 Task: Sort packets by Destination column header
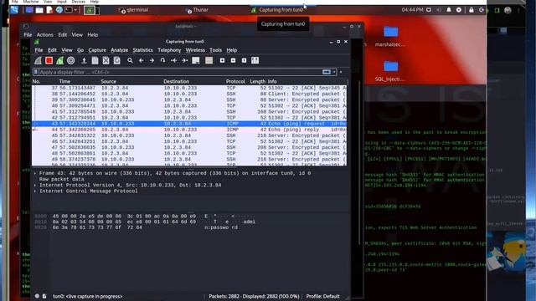pos(176,82)
